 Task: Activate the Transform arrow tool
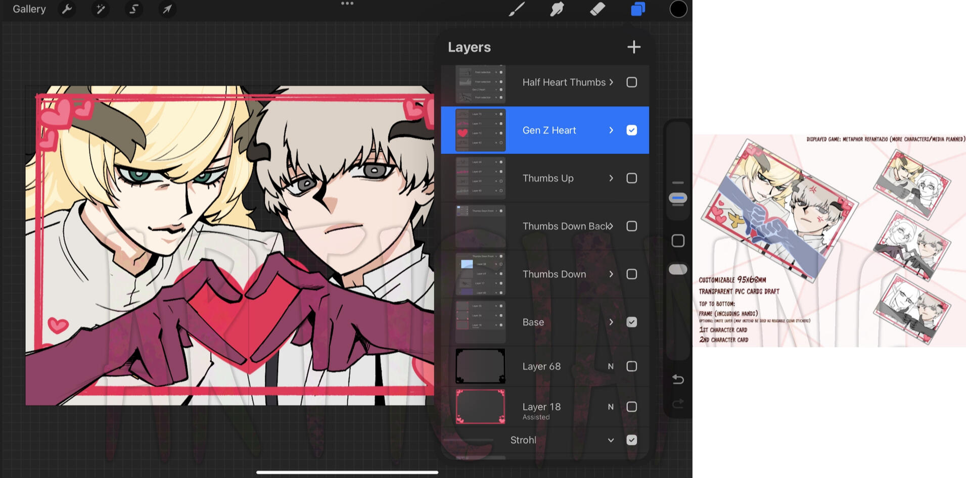tap(167, 9)
